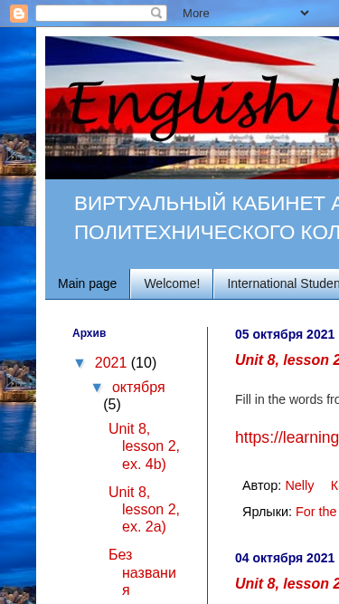Image resolution: width=339 pixels, height=604 pixels.
Task: Click the orange Blogger logo icon
Action: click(19, 14)
